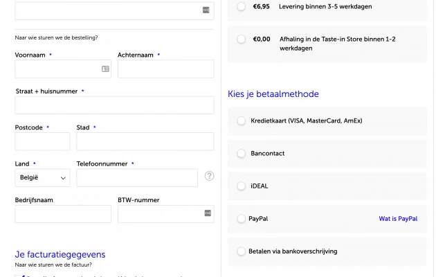The width and height of the screenshot is (436, 277).
Task: Click 'Naar wie sturen we de factuur?' text
Action: 53,265
